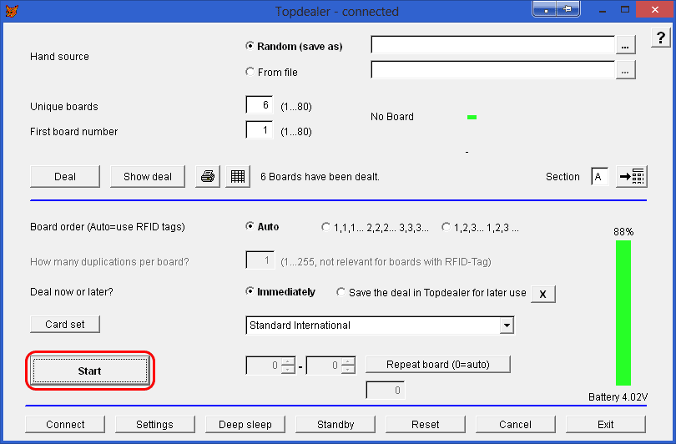
Task: Select Random (save as) hand source
Action: [294, 46]
